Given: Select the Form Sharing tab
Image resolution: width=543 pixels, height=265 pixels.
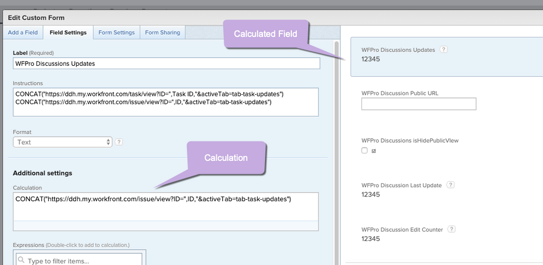Looking at the screenshot, I should tap(163, 32).
